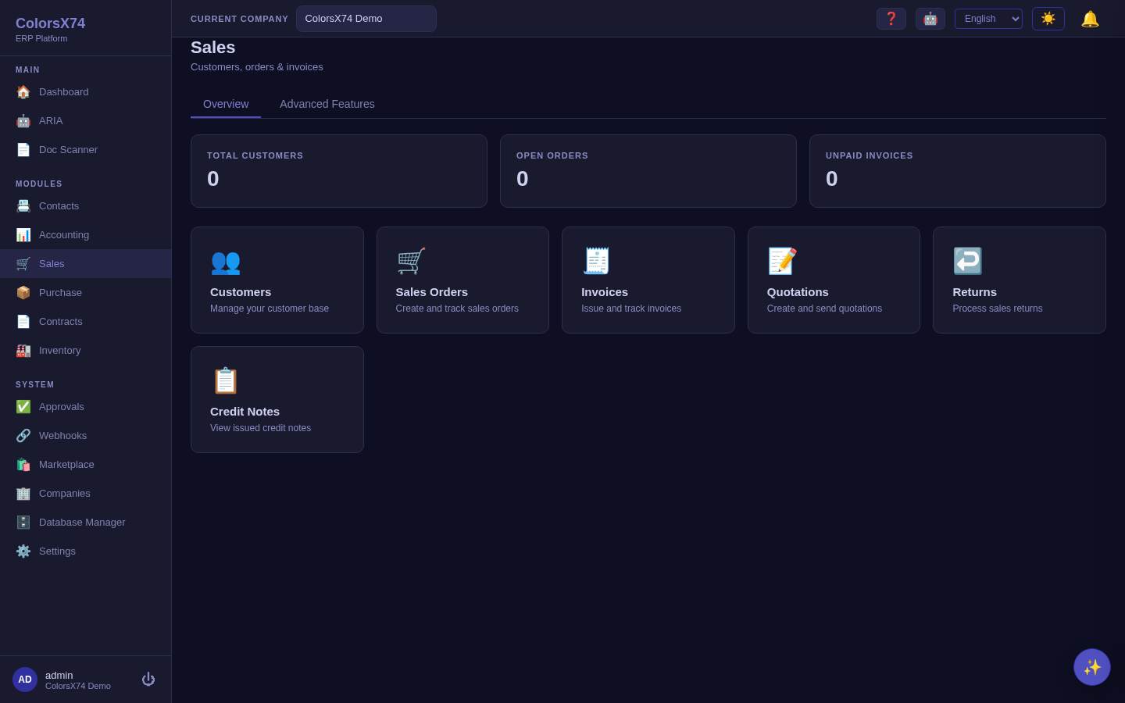Viewport: 1125px width, 703px height.
Task: Click the large Sales Orders cart icon
Action: click(411, 261)
